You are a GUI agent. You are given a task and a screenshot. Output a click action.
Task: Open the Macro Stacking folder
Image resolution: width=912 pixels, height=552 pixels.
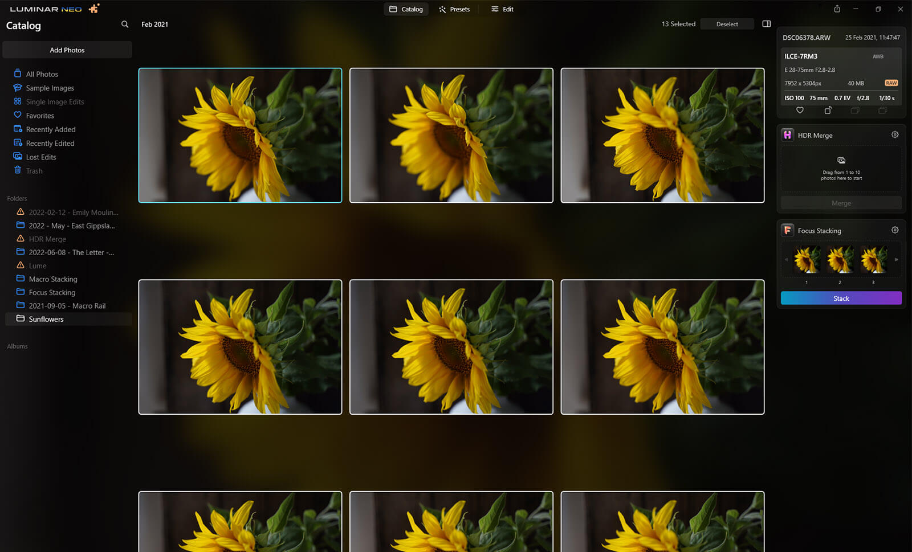53,279
